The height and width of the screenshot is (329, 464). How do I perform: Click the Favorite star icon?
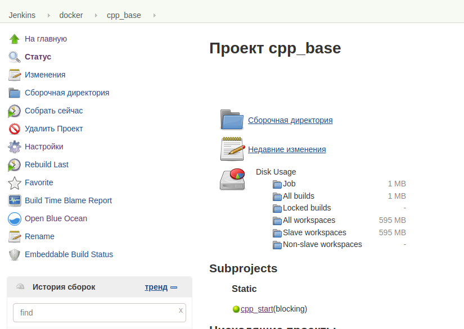tap(15, 182)
